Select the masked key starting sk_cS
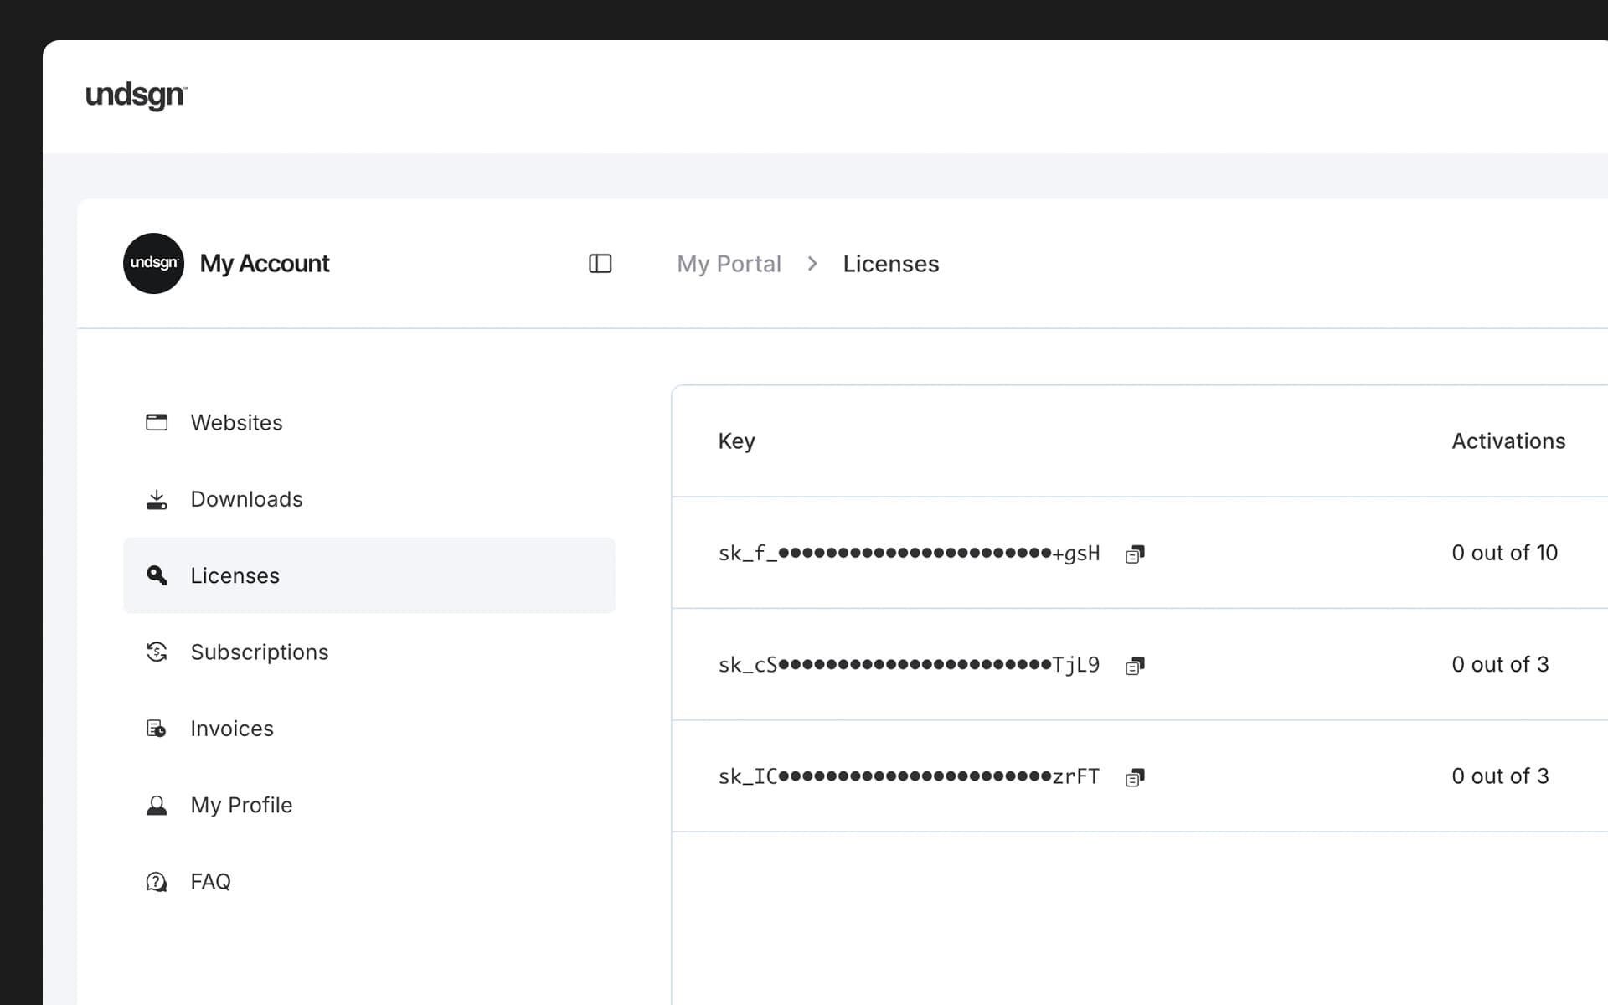Image resolution: width=1608 pixels, height=1005 pixels. click(x=909, y=665)
